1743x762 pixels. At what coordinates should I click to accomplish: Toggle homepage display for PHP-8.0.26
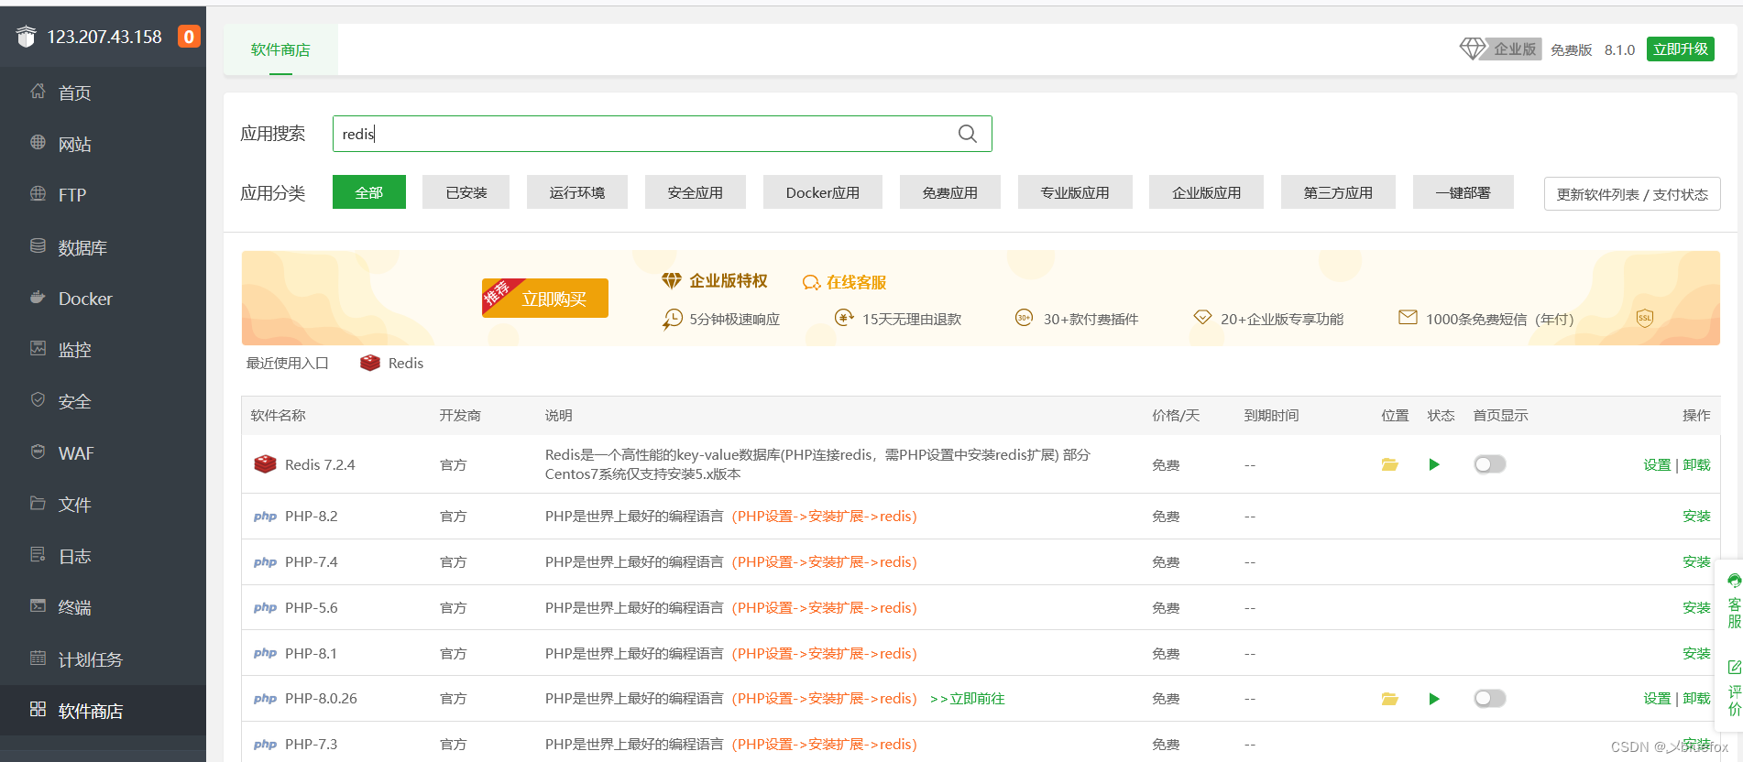click(x=1489, y=699)
